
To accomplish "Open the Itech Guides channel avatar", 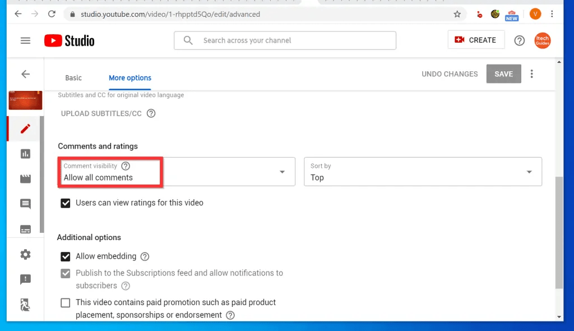I will (x=542, y=40).
